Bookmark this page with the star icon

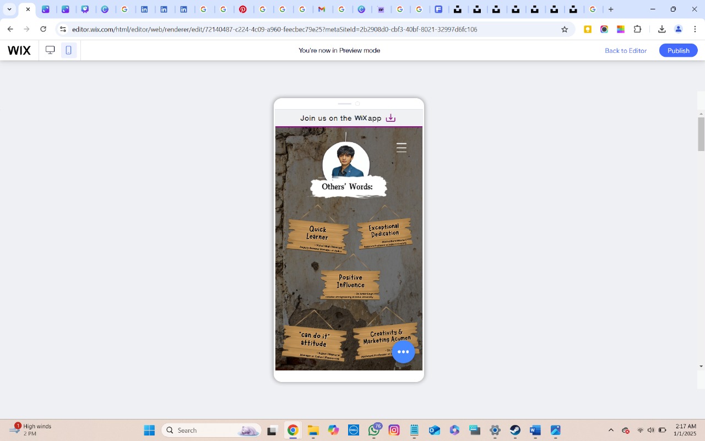click(565, 29)
